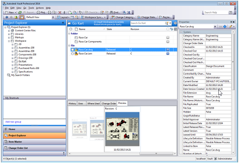
Task: Collapse the File group in file list
Action: click(69, 46)
